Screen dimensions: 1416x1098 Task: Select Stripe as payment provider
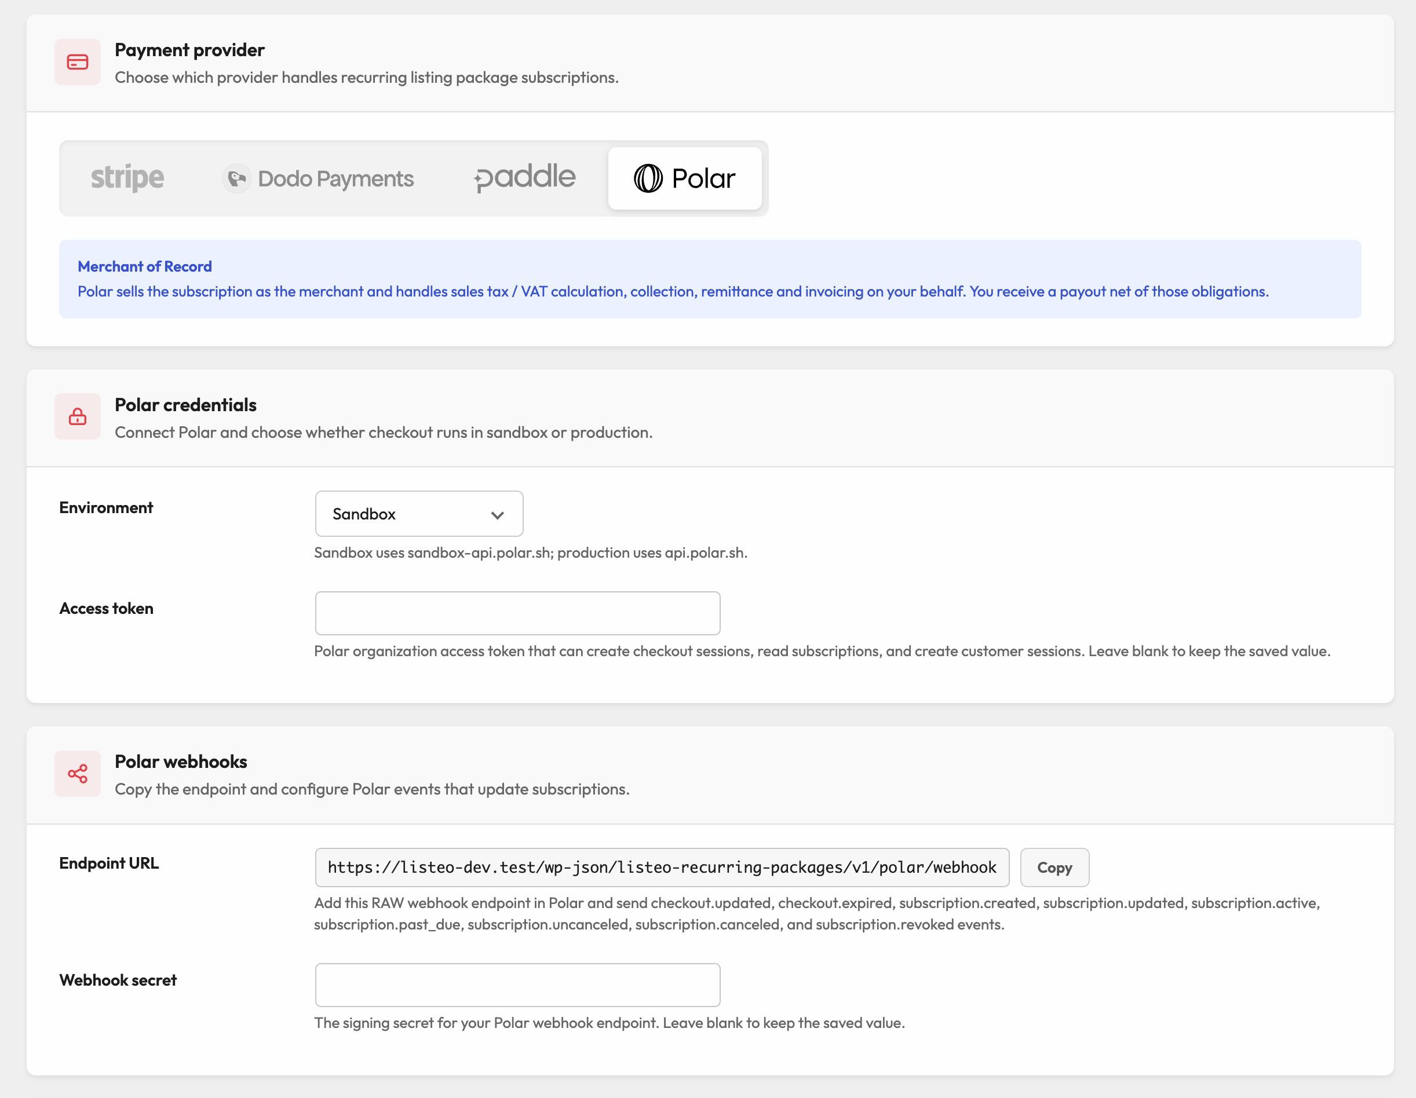(x=127, y=178)
